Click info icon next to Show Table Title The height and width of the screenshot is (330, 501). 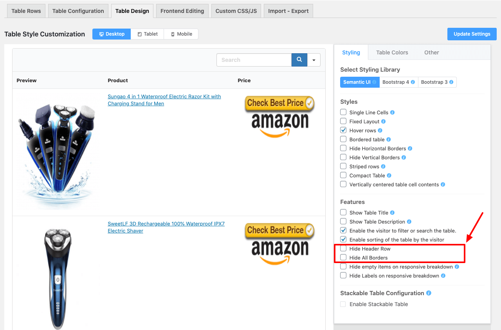[x=392, y=213]
